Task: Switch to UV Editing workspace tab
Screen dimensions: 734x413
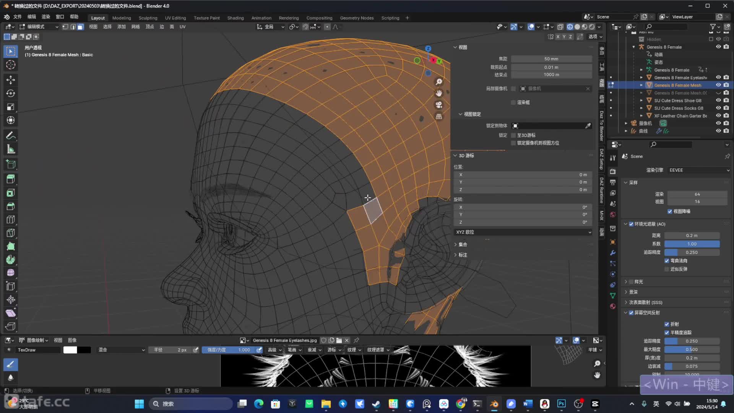Action: [175, 18]
